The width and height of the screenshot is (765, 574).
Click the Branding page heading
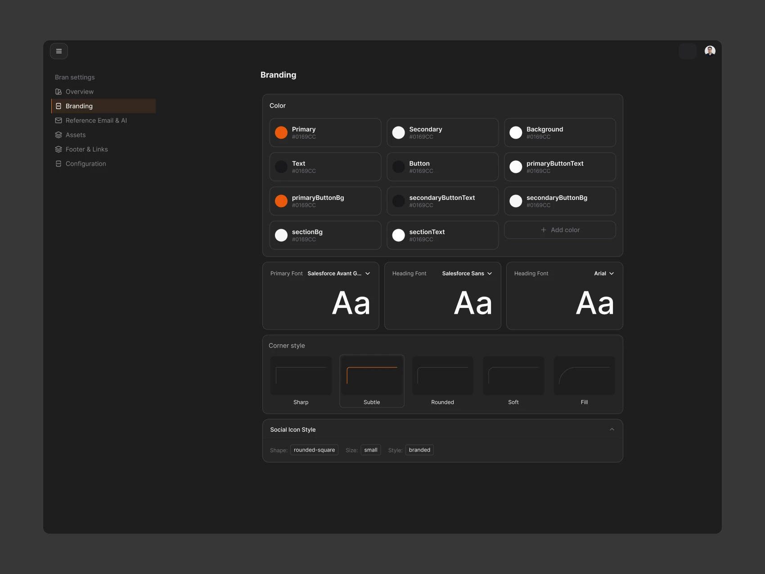point(279,75)
